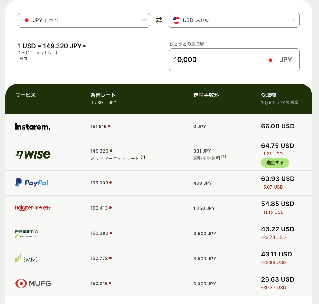
Task: Click the Prestia SMBC Trust Bank logo
Action: point(27,234)
